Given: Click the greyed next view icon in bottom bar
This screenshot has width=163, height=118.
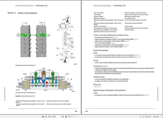Looking at the screenshot, I should pyautogui.click(x=73, y=117).
